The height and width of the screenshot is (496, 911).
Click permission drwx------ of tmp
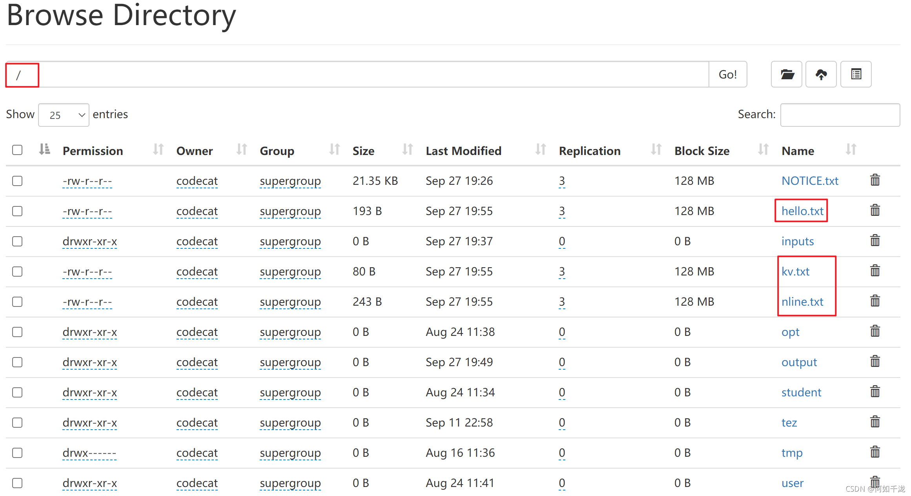click(x=89, y=453)
